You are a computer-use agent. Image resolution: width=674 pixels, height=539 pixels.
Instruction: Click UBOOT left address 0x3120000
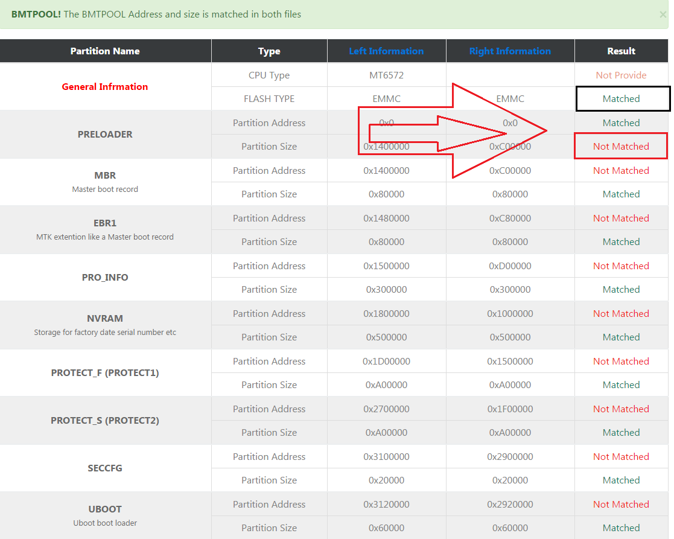click(386, 505)
